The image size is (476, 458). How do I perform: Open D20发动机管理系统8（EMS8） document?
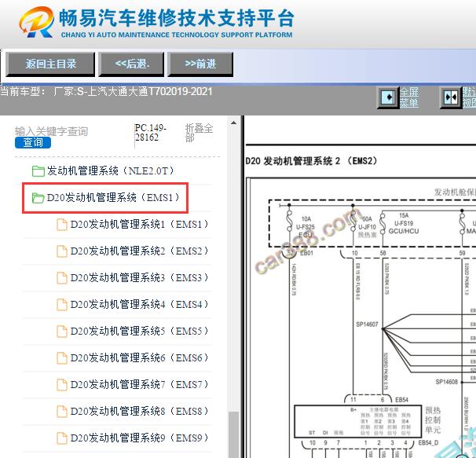click(x=139, y=411)
